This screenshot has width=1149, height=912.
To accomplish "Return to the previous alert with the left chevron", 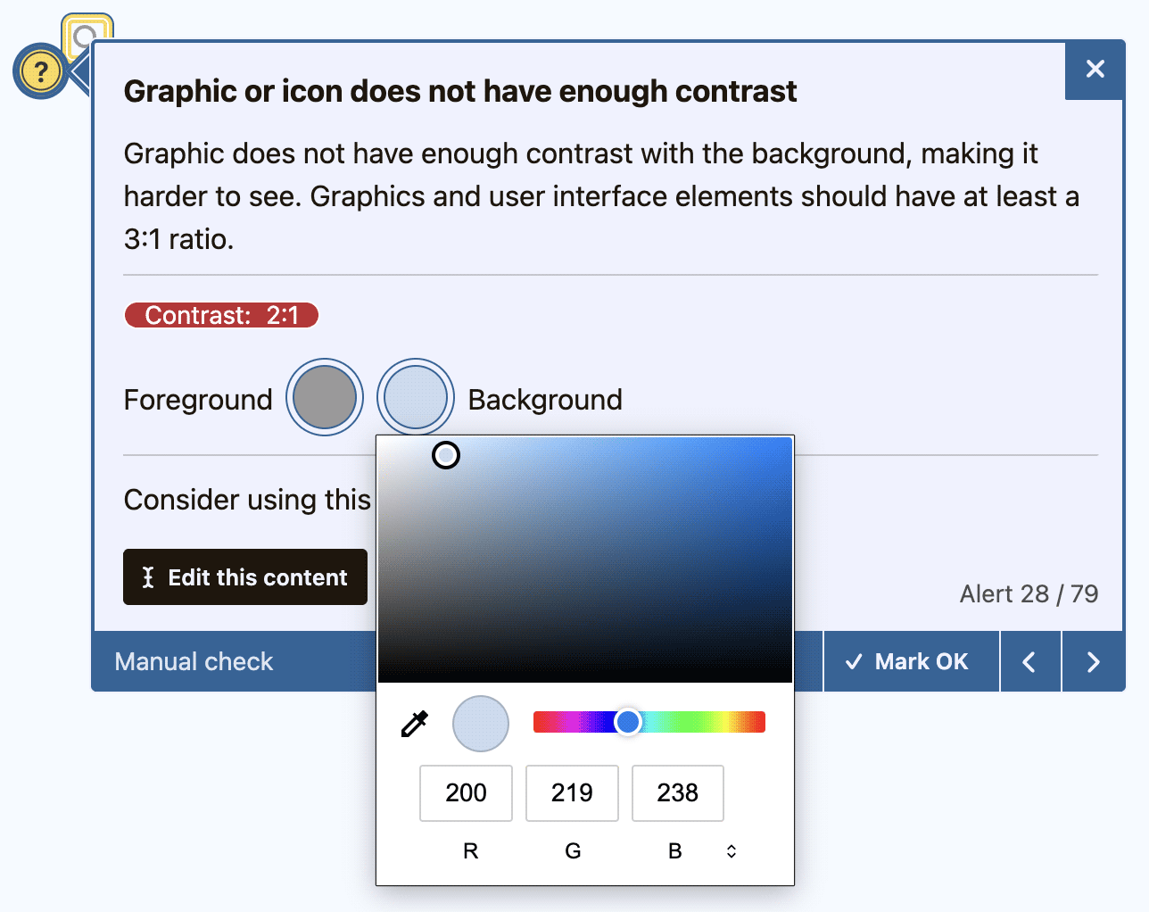I will [1029, 661].
